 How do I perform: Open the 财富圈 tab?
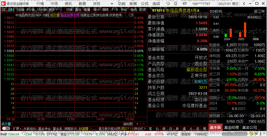[83, 128]
